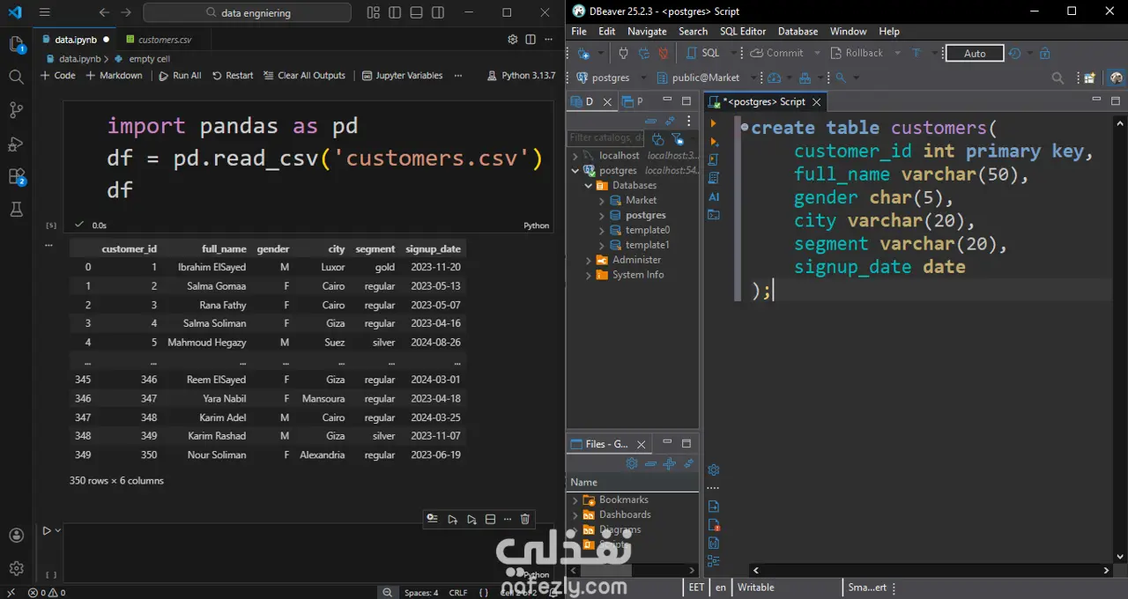Expand Bookmarks in the Files panel
The height and width of the screenshot is (599, 1128).
(x=575, y=500)
